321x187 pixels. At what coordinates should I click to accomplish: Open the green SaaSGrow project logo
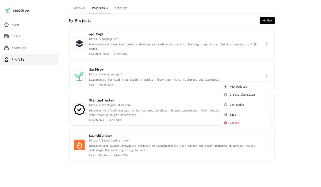click(x=79, y=77)
